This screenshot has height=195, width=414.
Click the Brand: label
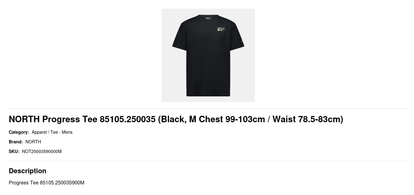tap(16, 142)
